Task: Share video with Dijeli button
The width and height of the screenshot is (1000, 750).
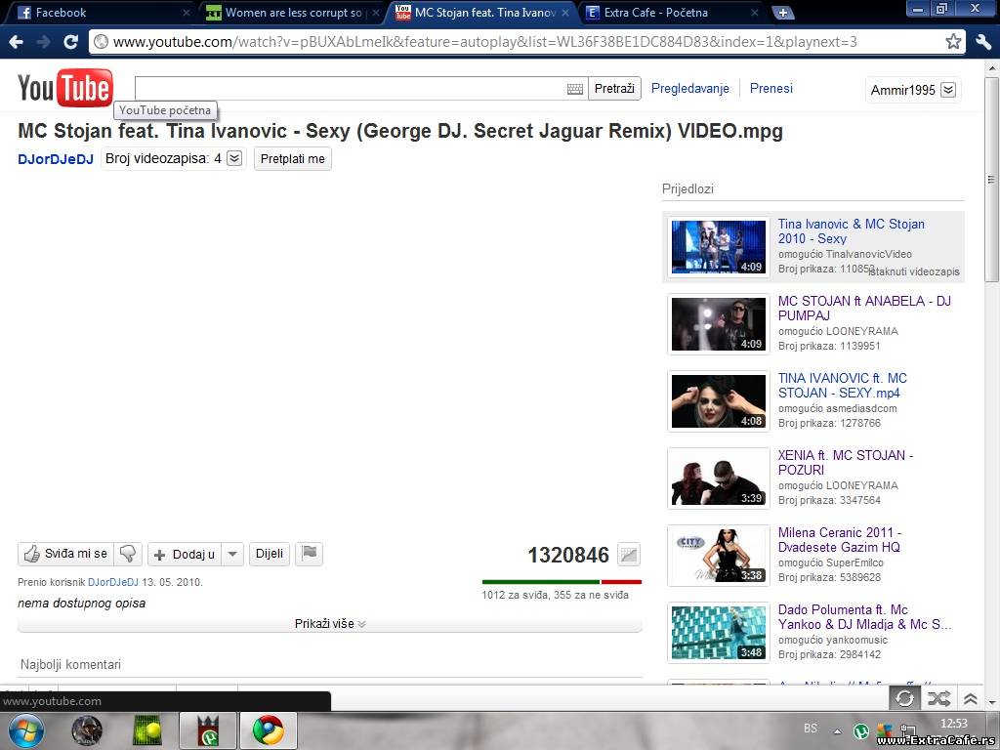Action: tap(270, 554)
